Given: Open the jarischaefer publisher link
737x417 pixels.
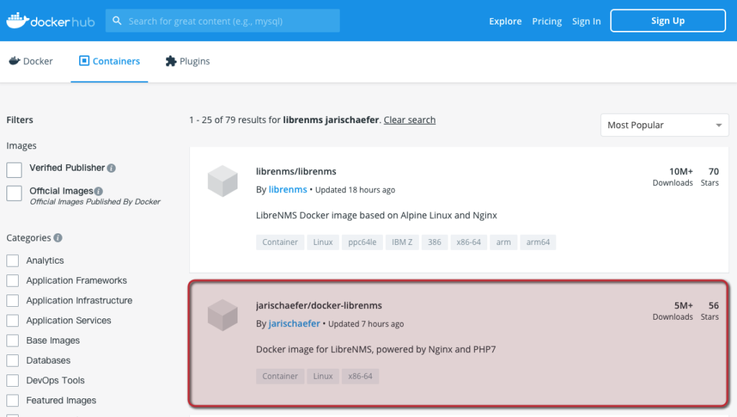Looking at the screenshot, I should point(294,323).
